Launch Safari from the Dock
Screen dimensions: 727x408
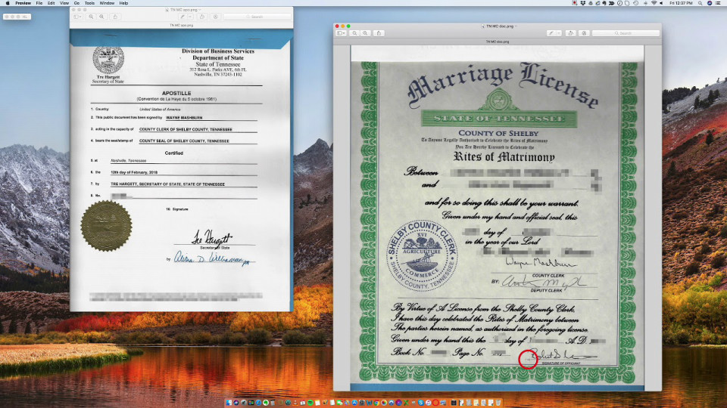[x=258, y=403]
